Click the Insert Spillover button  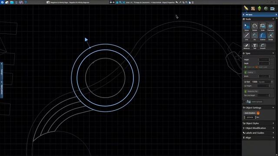click(x=255, y=102)
